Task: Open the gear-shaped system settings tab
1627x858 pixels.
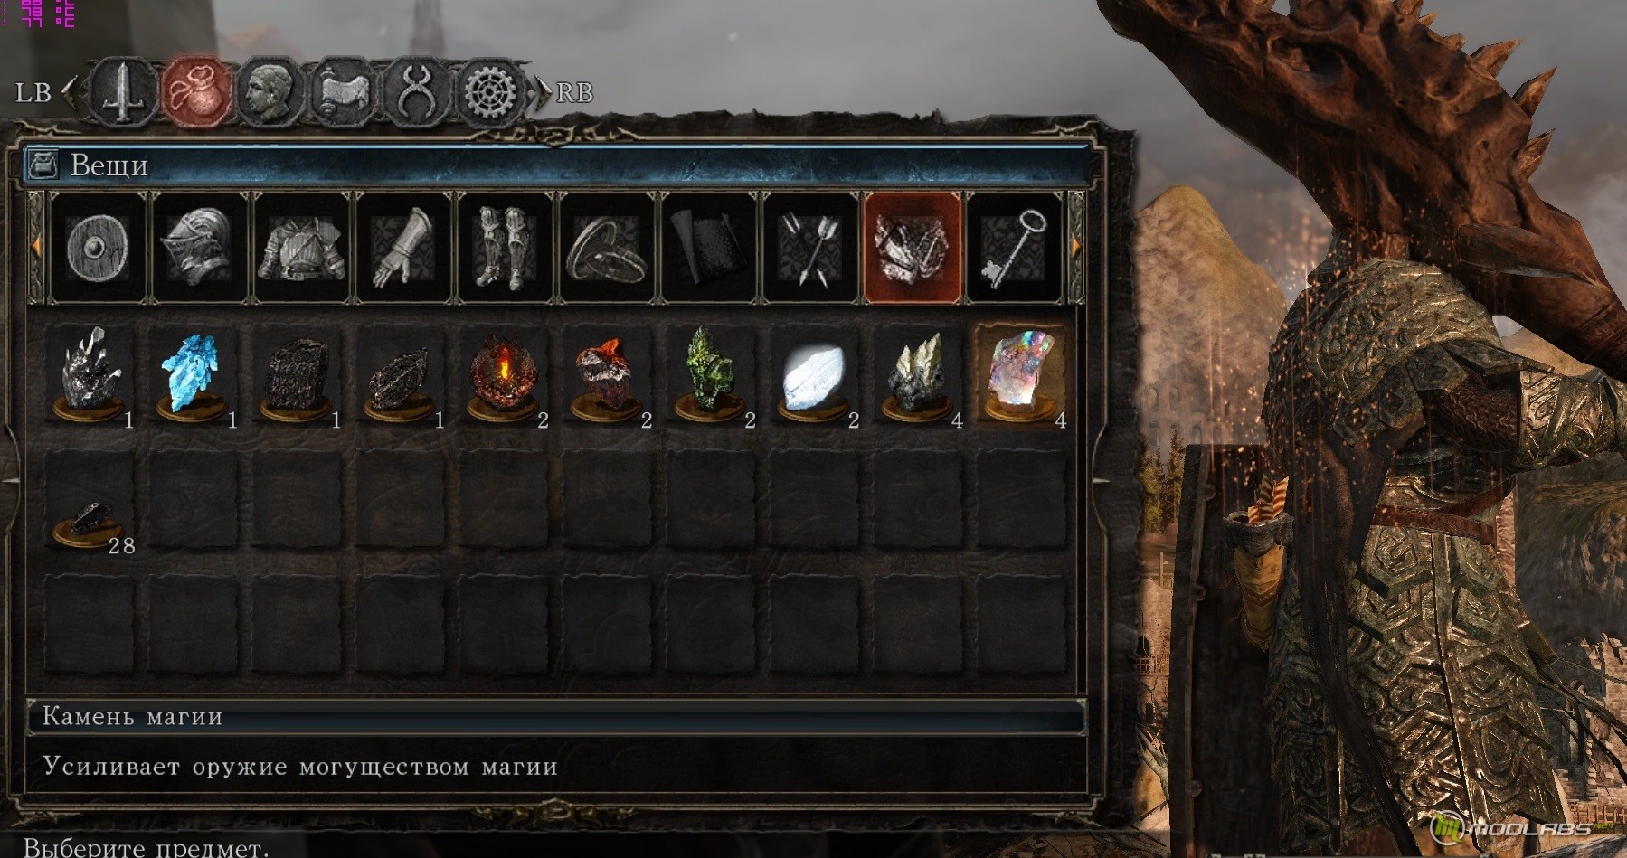Action: (x=491, y=90)
